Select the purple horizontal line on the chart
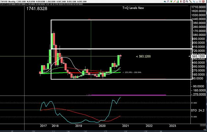Image resolution: width=207 pixels, height=132 pixels. coord(129,95)
